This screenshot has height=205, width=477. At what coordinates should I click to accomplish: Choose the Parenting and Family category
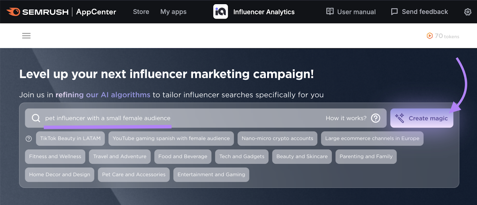(366, 157)
